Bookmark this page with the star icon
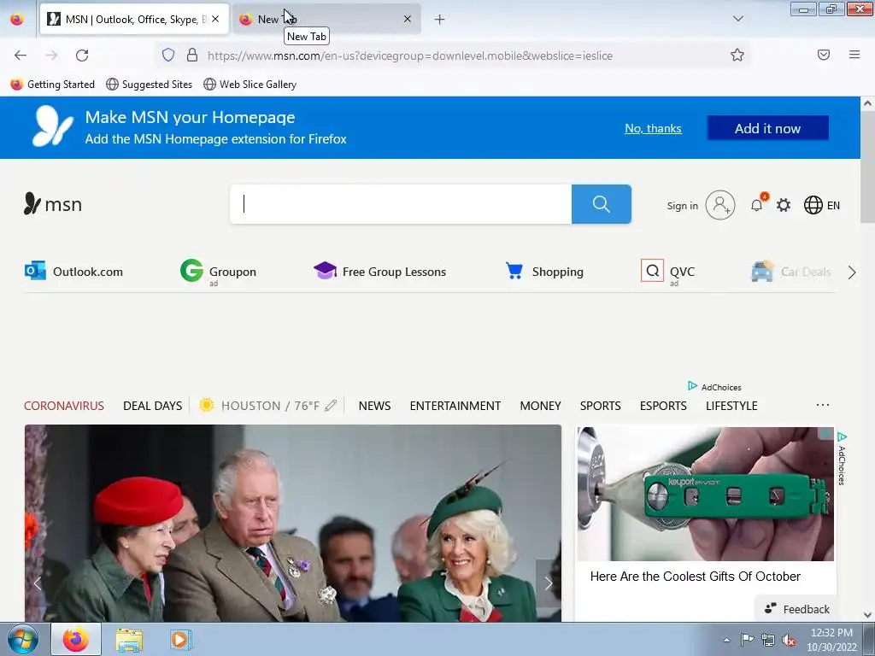 pos(737,55)
